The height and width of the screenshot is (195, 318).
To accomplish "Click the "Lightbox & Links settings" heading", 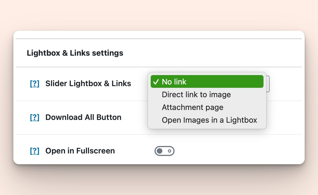I will pos(75,53).
